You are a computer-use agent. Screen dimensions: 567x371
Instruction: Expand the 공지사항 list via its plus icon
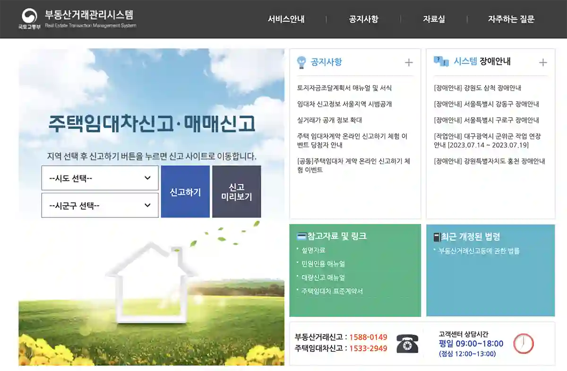(x=408, y=62)
